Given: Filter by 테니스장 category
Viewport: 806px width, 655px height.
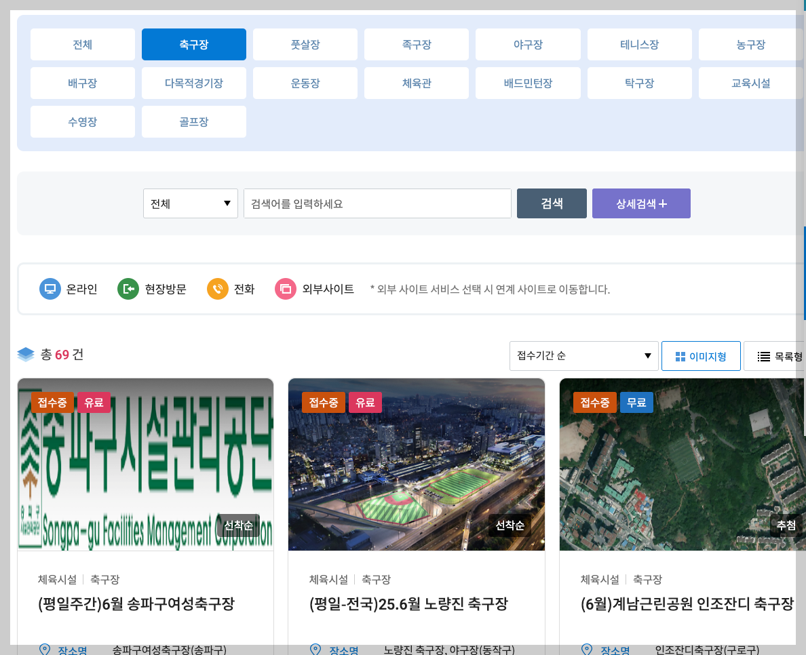Looking at the screenshot, I should coord(640,44).
